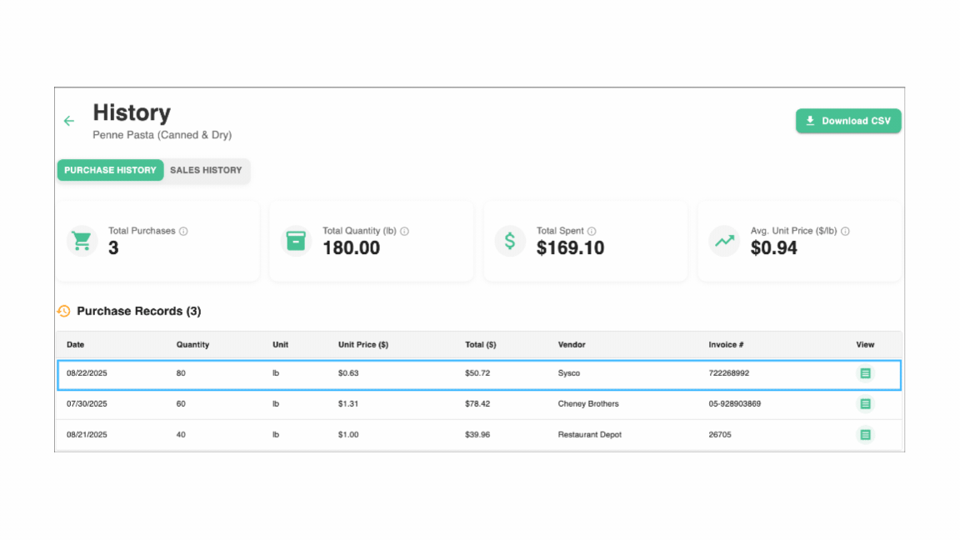Click the Date column header
This screenshot has width=960, height=540.
pyautogui.click(x=76, y=344)
